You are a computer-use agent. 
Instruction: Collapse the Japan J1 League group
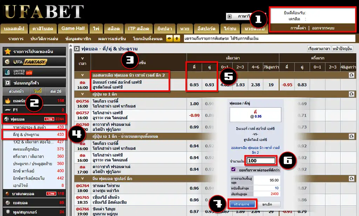coord(82,94)
